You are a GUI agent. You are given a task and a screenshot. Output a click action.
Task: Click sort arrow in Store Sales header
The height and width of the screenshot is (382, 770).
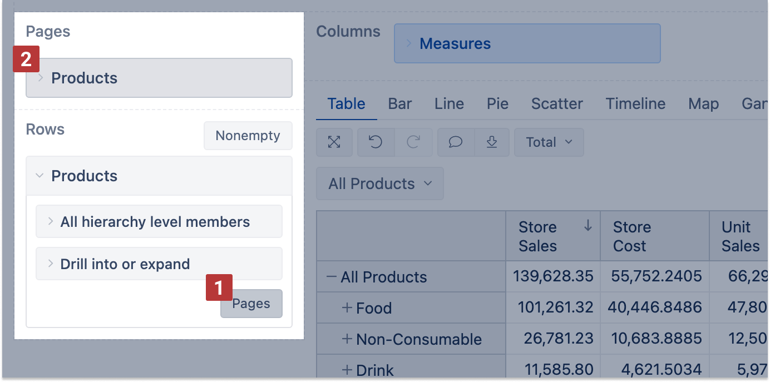588,226
